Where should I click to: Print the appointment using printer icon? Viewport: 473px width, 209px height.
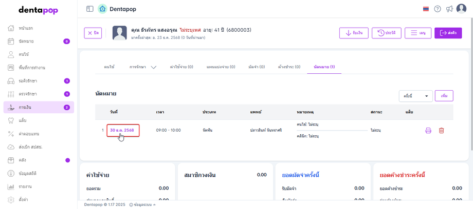(428, 131)
